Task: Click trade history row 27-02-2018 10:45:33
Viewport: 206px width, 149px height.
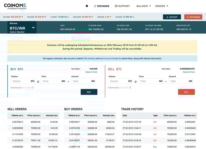Action: tap(159, 140)
